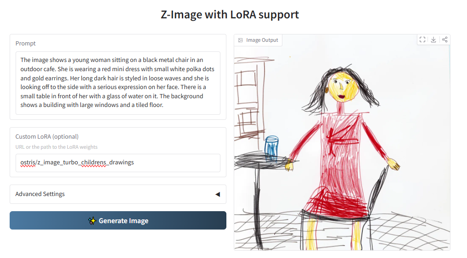
Task: Open the Advanced Settings section label
Action: [x=40, y=194]
